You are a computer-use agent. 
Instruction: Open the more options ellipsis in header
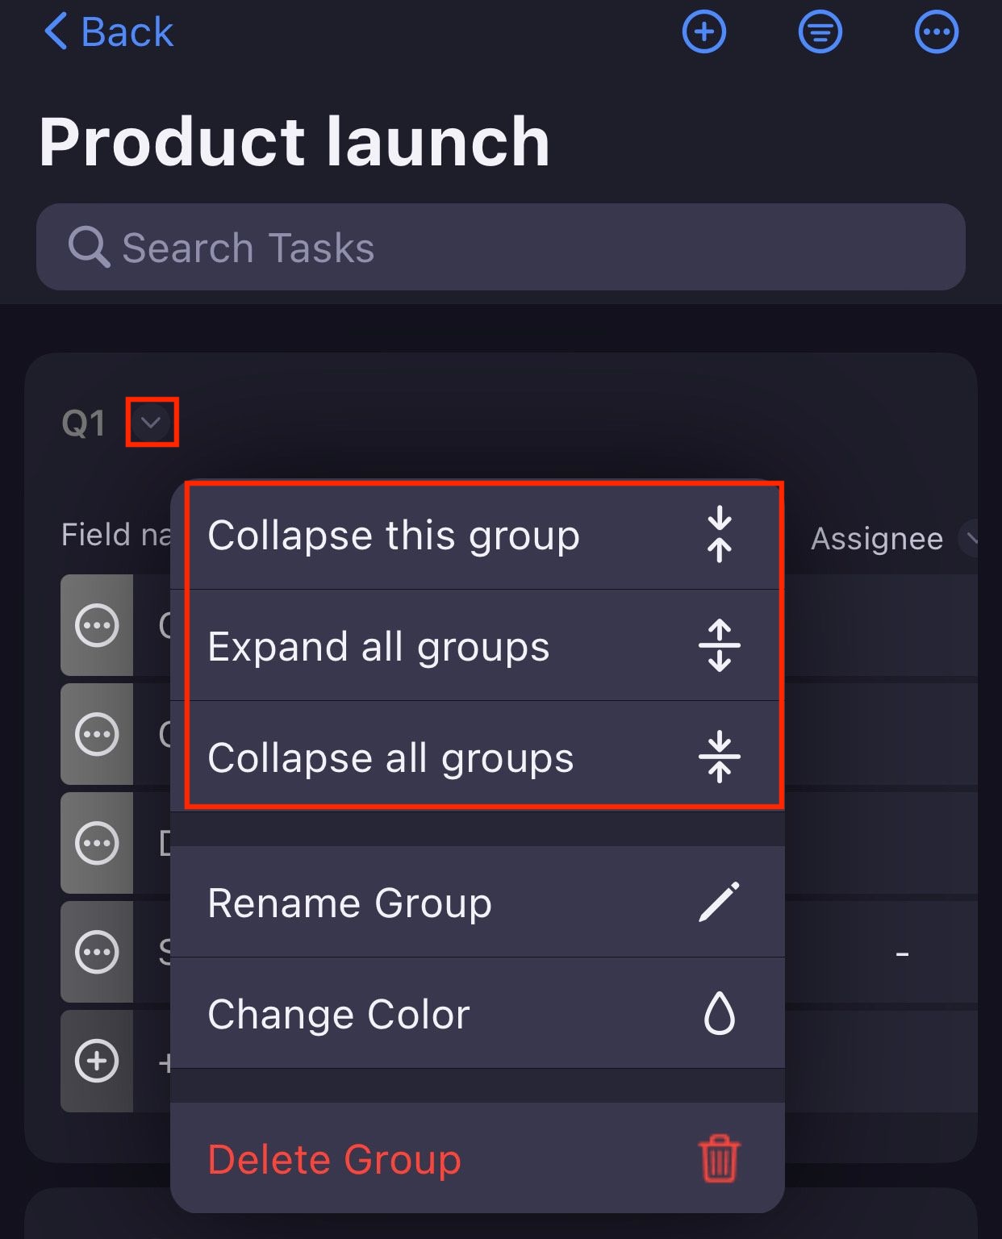tap(936, 32)
